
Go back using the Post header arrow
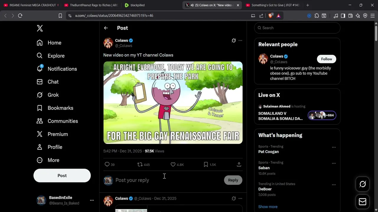[106, 28]
